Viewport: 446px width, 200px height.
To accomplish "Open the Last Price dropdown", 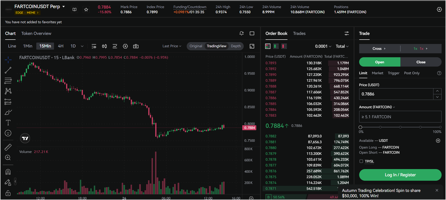I will (172, 46).
